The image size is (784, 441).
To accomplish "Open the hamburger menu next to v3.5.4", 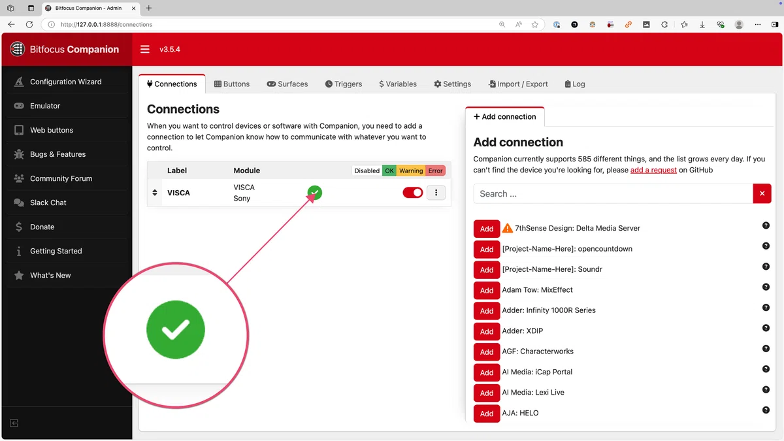I will coord(145,49).
